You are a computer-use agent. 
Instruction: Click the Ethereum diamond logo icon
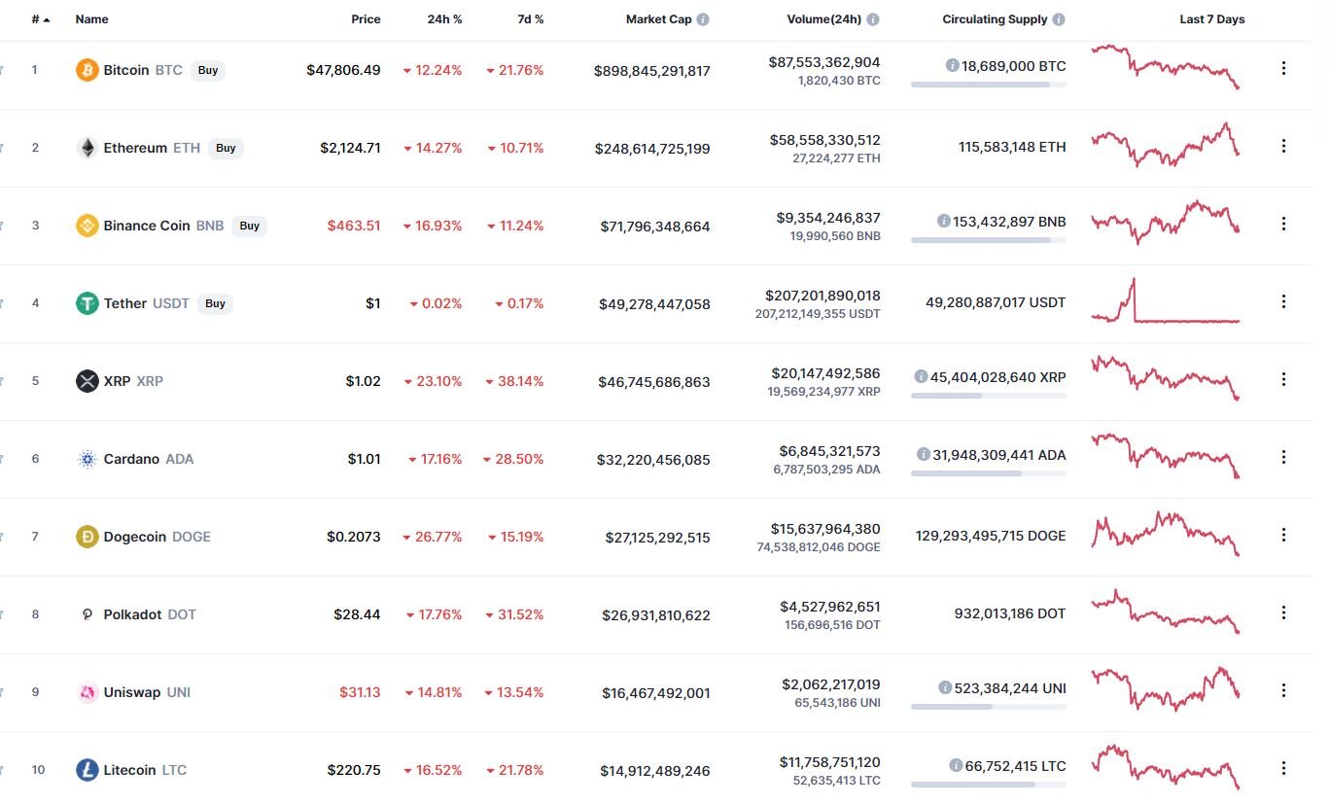[x=87, y=148]
